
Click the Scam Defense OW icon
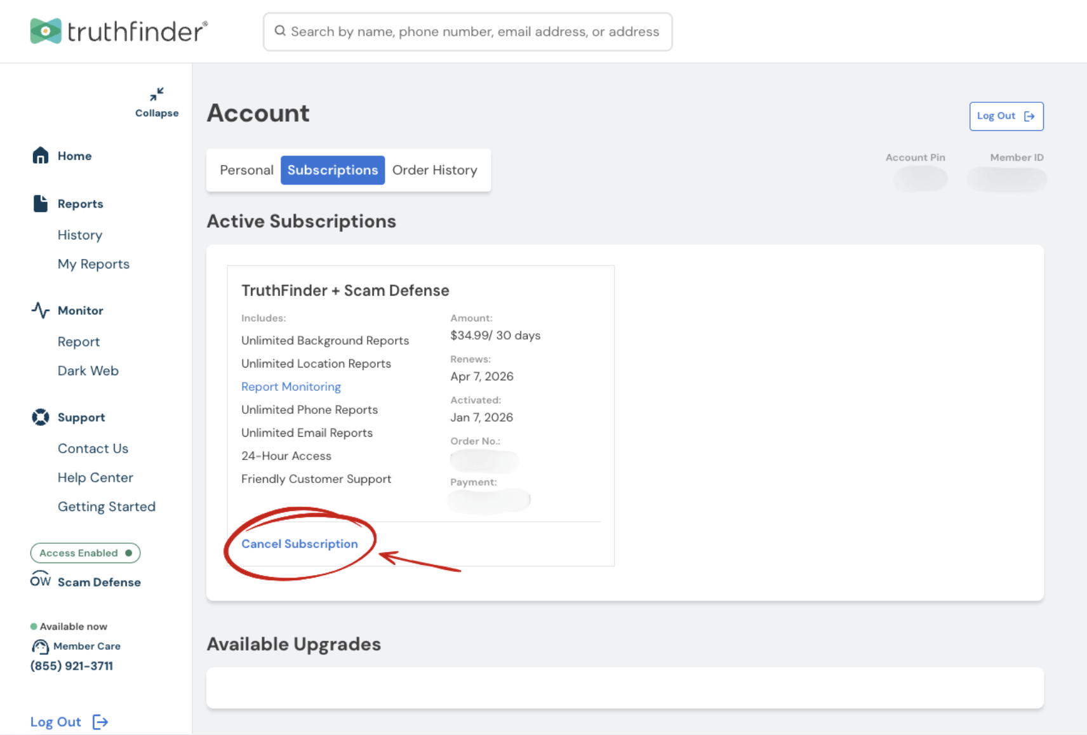point(41,579)
